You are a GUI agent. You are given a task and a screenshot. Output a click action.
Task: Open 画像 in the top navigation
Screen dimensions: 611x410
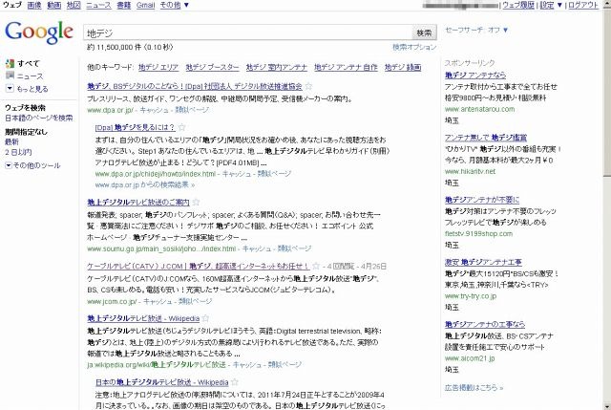click(x=34, y=5)
